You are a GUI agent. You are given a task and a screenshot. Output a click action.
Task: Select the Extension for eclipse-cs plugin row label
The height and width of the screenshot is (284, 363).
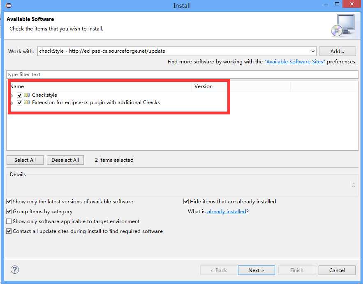(x=96, y=102)
